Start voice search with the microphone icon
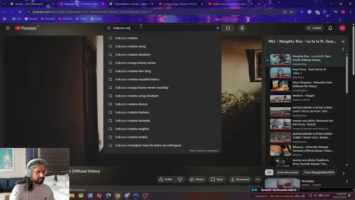 [x=242, y=28]
